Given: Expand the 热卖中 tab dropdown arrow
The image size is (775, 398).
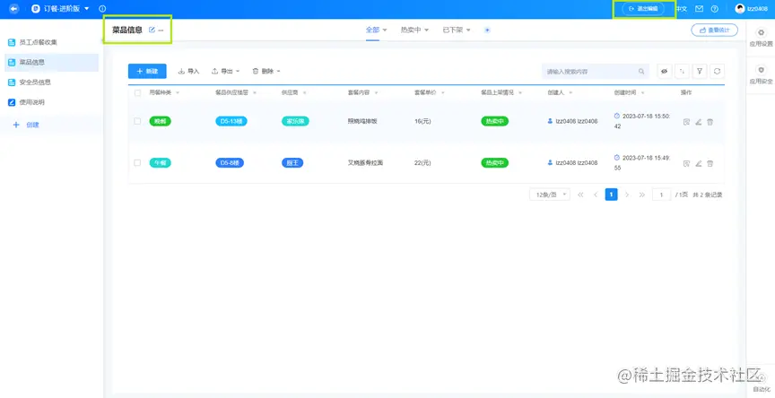Looking at the screenshot, I should coord(427,30).
